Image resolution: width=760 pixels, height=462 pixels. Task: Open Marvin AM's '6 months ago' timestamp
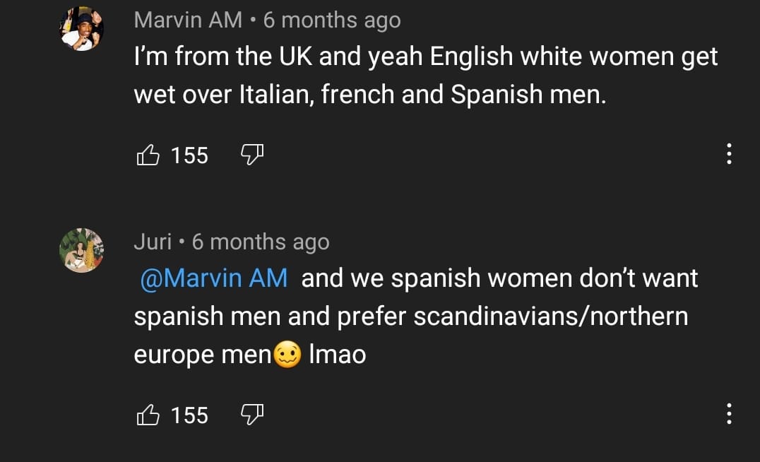click(x=332, y=20)
